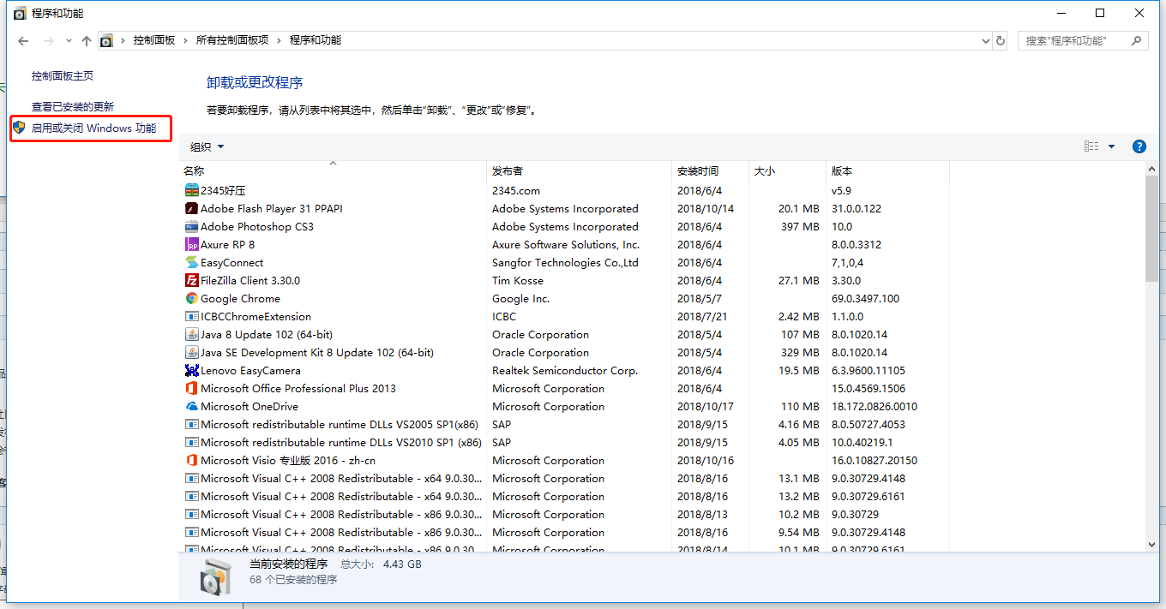Viewport: 1166px width, 609px height.
Task: Click install date 2018/10/14
Action: click(706, 208)
